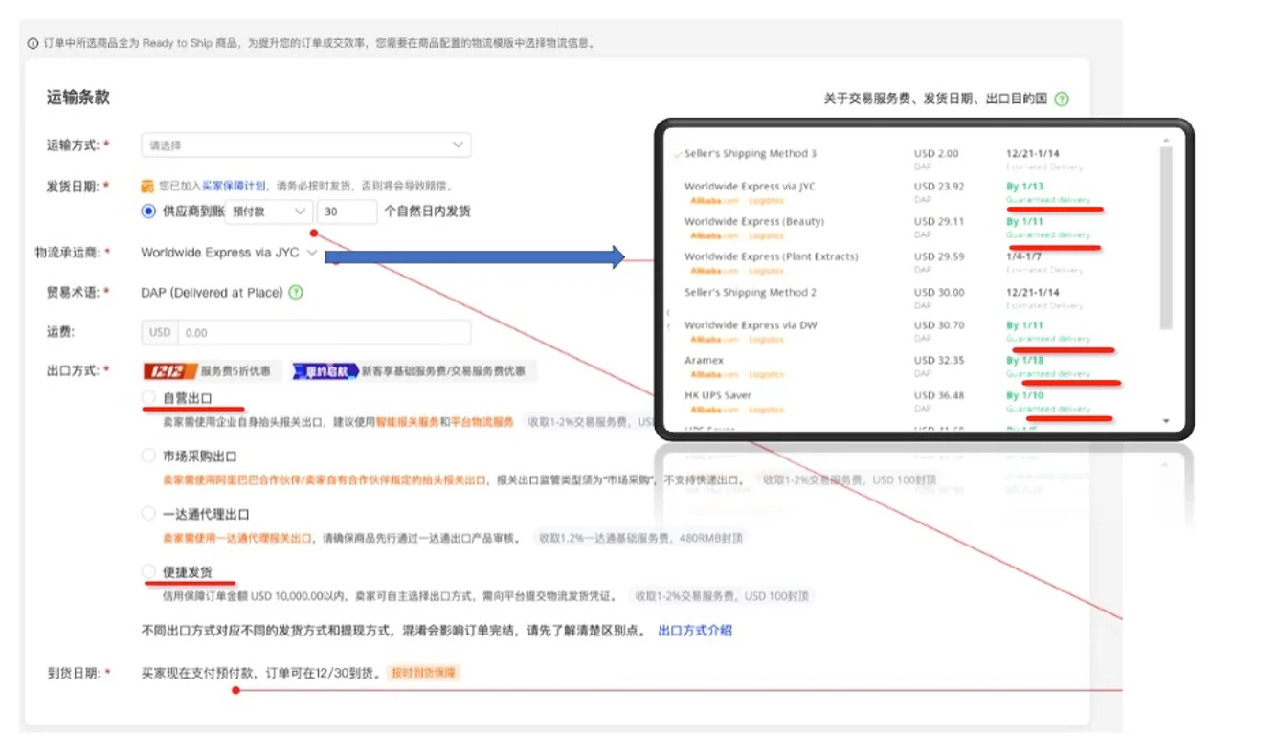Expand the 预付款 payment type dropdown

tap(269, 212)
